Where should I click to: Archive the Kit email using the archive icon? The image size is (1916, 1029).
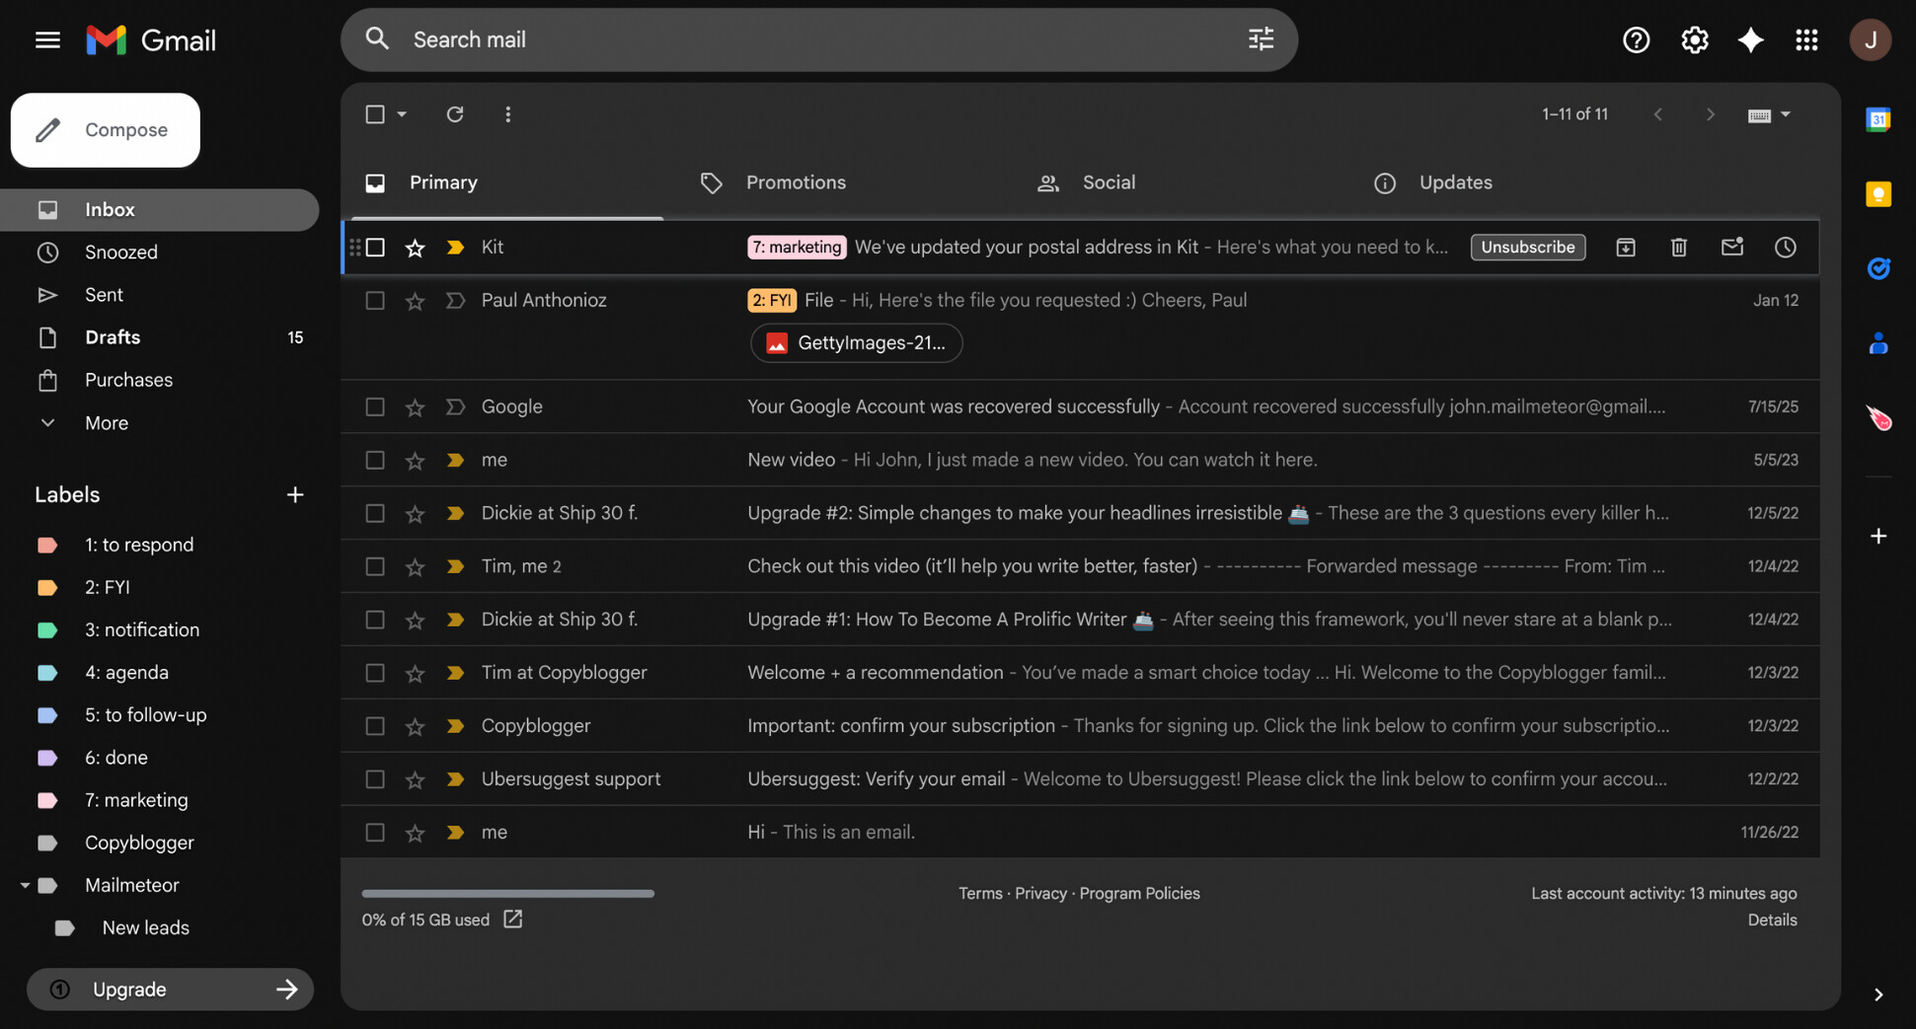(1626, 247)
